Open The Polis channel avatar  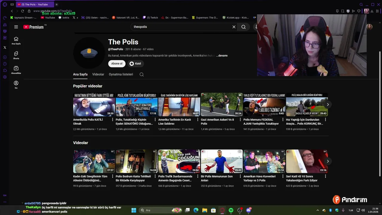89,53
